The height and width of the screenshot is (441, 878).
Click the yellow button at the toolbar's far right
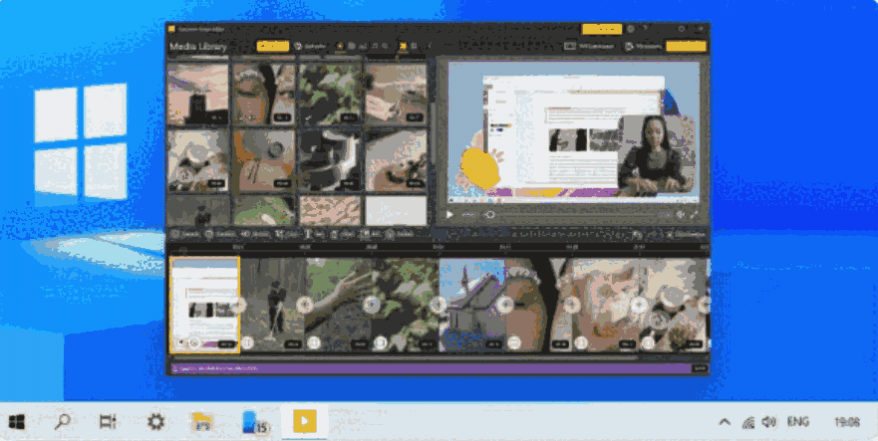(x=687, y=47)
